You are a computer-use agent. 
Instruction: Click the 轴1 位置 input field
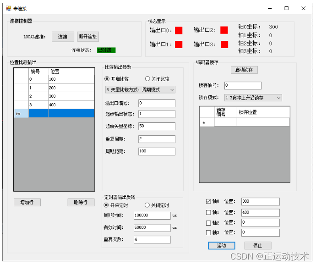point(261,213)
